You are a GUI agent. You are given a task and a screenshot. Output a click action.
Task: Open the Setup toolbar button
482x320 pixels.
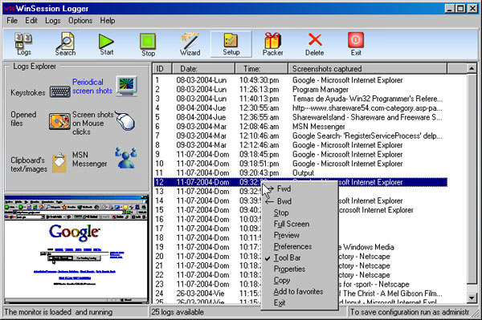231,44
